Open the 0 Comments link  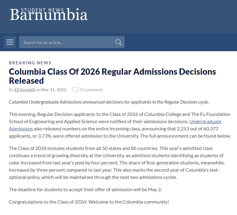tap(91, 90)
